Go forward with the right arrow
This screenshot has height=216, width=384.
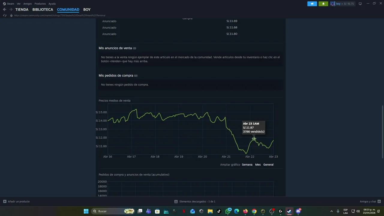[x=11, y=10]
